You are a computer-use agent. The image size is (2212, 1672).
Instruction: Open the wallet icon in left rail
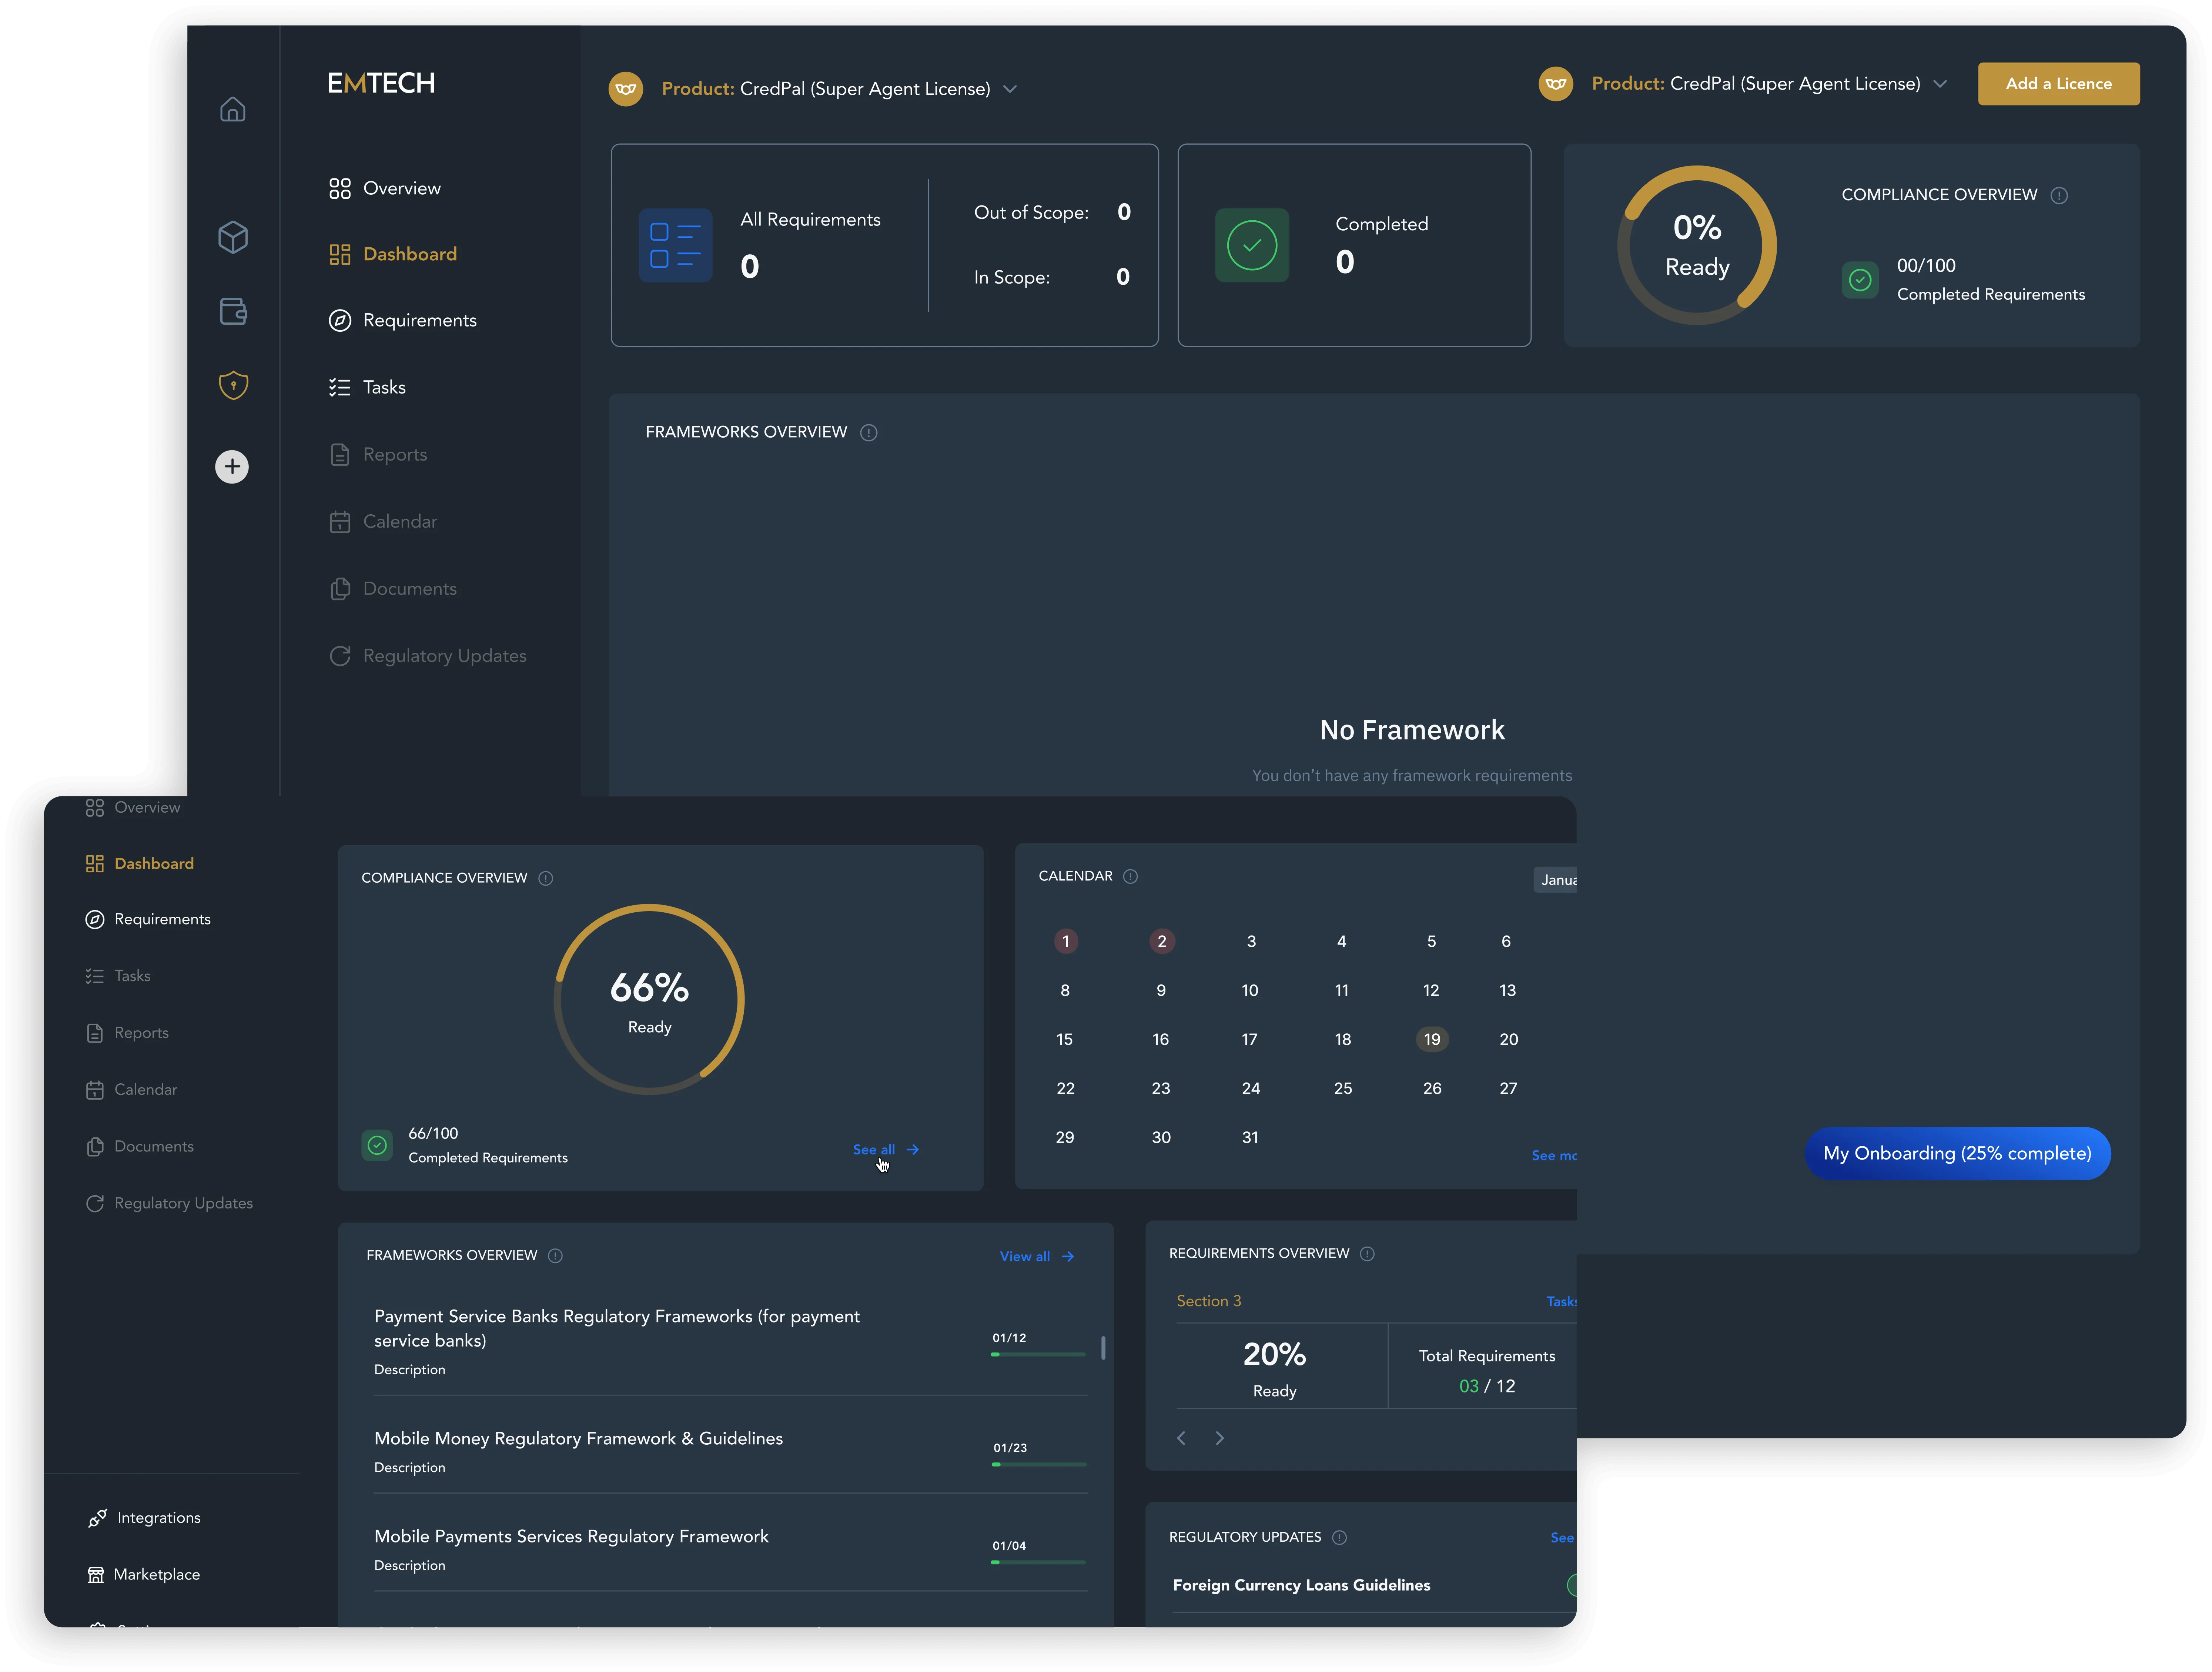coord(233,311)
